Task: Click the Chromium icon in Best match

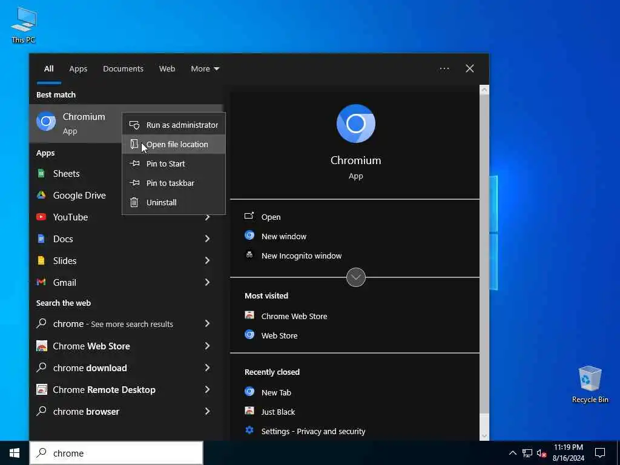Action: click(x=46, y=121)
